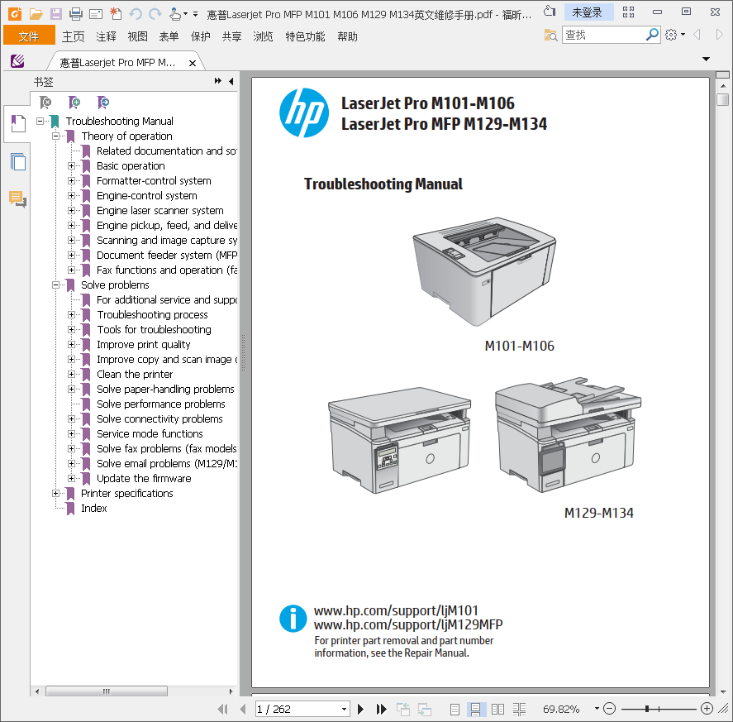Redo the last action
The height and width of the screenshot is (722, 733).
tap(155, 14)
